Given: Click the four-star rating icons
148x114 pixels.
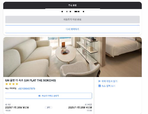Looking at the screenshot, I should (x=12, y=84).
